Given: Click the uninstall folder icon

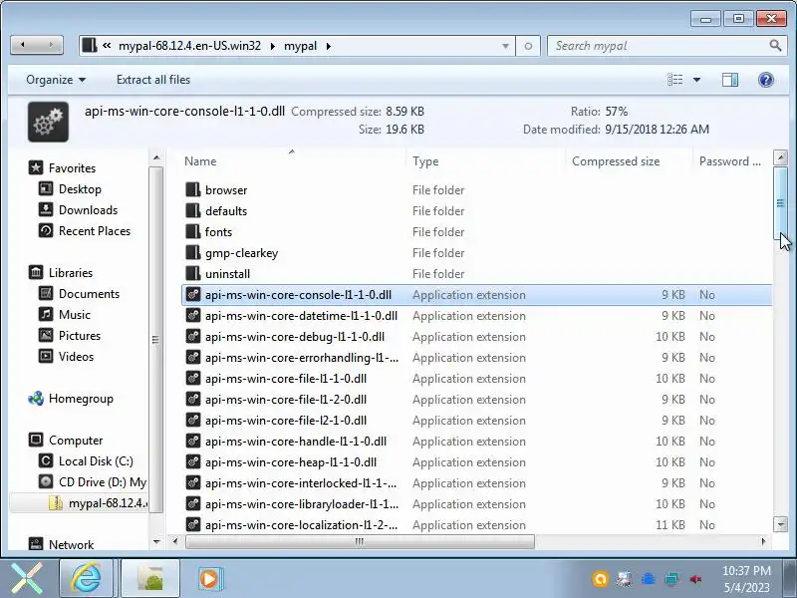Looking at the screenshot, I should click(192, 273).
